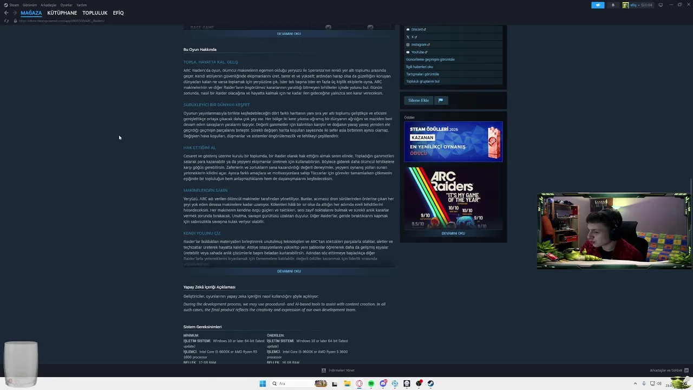Open ARC Raiders Game of the Year image
This screenshot has width=693, height=390.
point(453,198)
